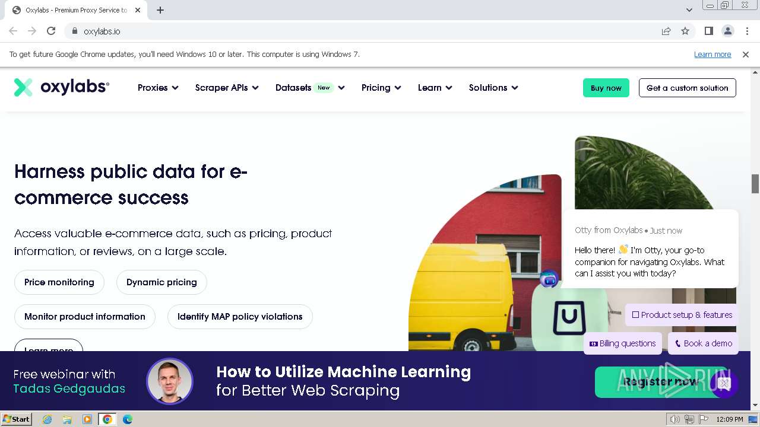This screenshot has width=760, height=427.
Task: Click the browser forward arrow
Action: [x=32, y=31]
